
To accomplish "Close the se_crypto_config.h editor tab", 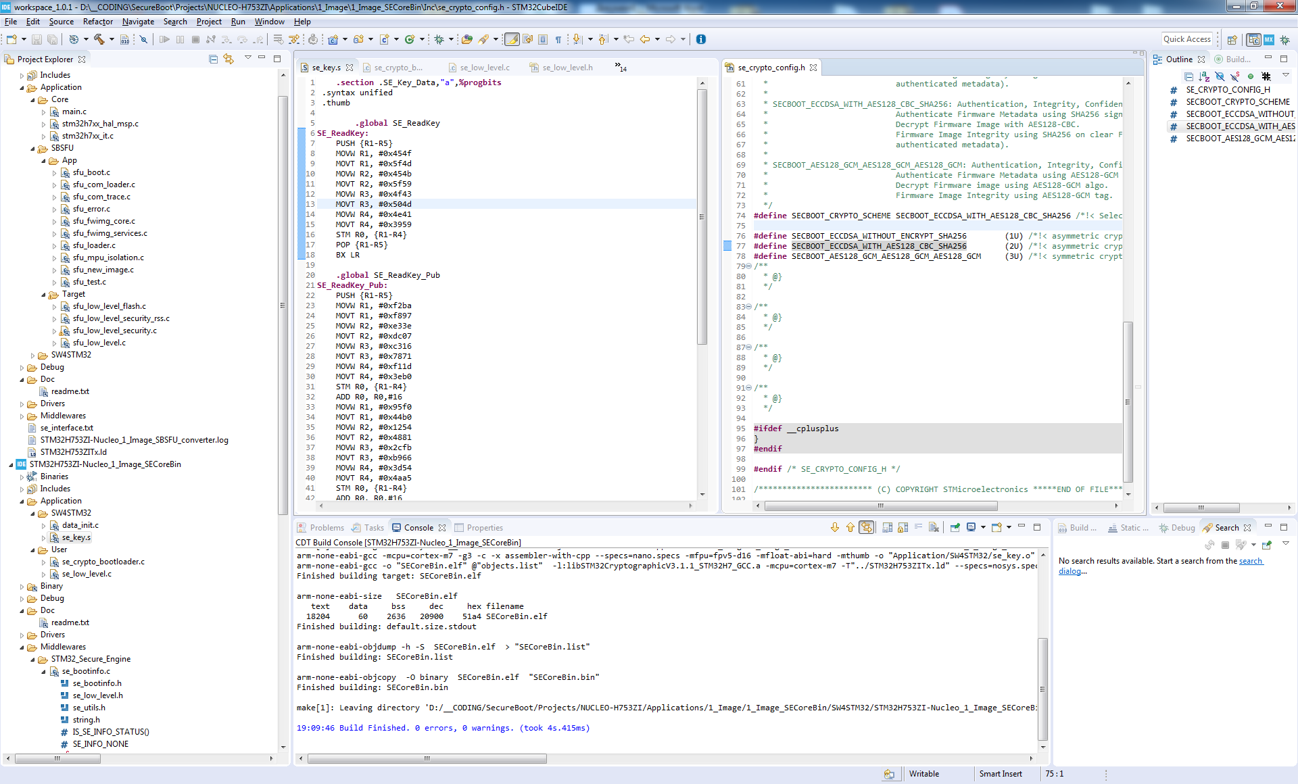I will tap(813, 68).
